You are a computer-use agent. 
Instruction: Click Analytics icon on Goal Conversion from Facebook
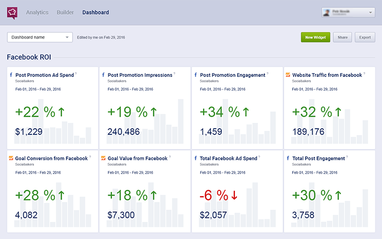[12, 158]
